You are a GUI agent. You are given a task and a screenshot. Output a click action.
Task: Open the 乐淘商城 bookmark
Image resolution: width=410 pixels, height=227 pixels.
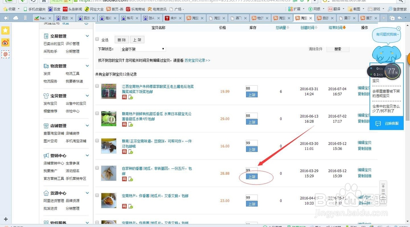[x=135, y=9]
